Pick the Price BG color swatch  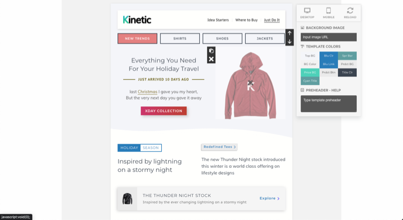(310, 72)
